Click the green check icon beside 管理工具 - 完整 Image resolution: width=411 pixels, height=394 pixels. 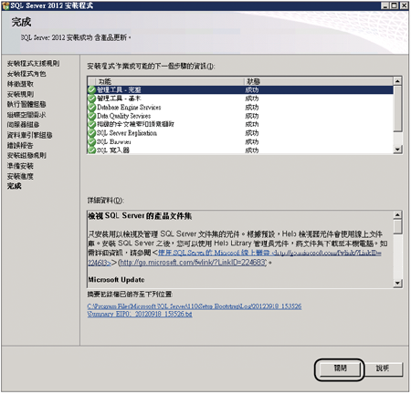pyautogui.click(x=91, y=90)
